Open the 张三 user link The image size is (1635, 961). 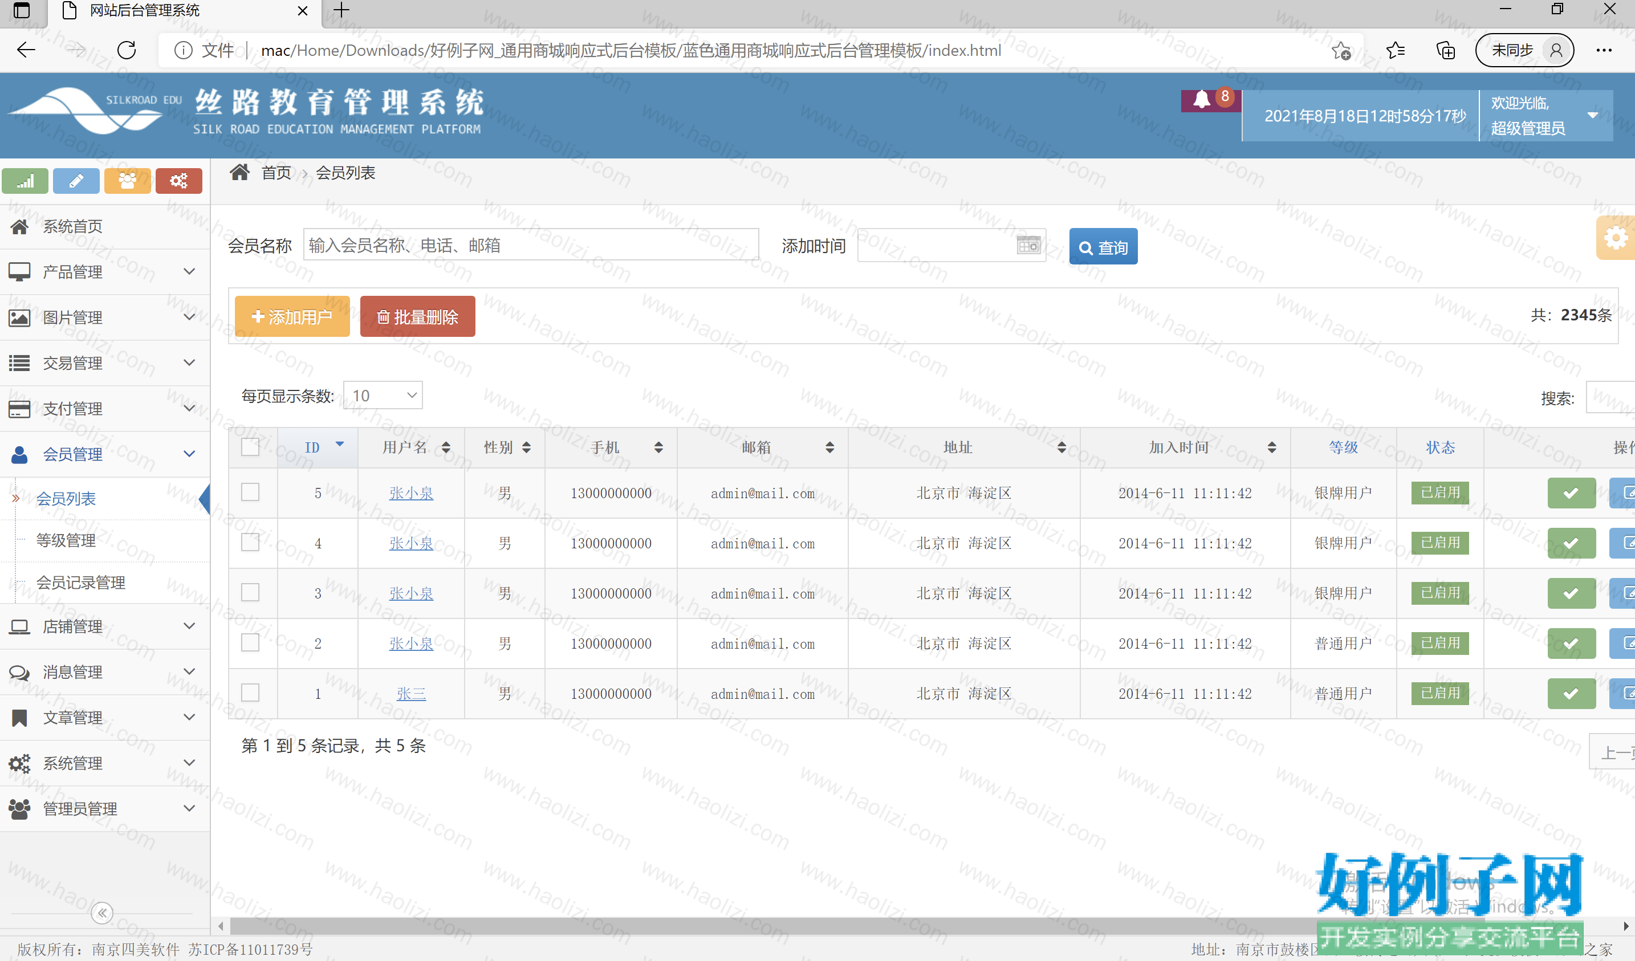(x=412, y=694)
